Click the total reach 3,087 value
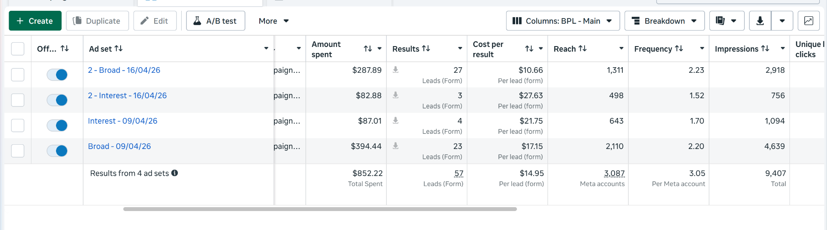Viewport: 827px width, 230px height. pos(614,173)
